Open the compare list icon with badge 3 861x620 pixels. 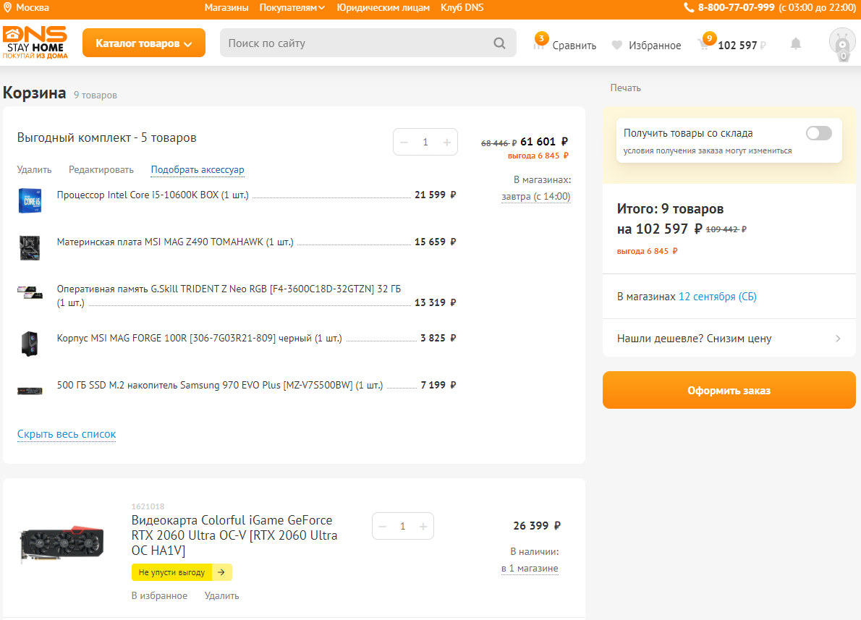point(540,42)
